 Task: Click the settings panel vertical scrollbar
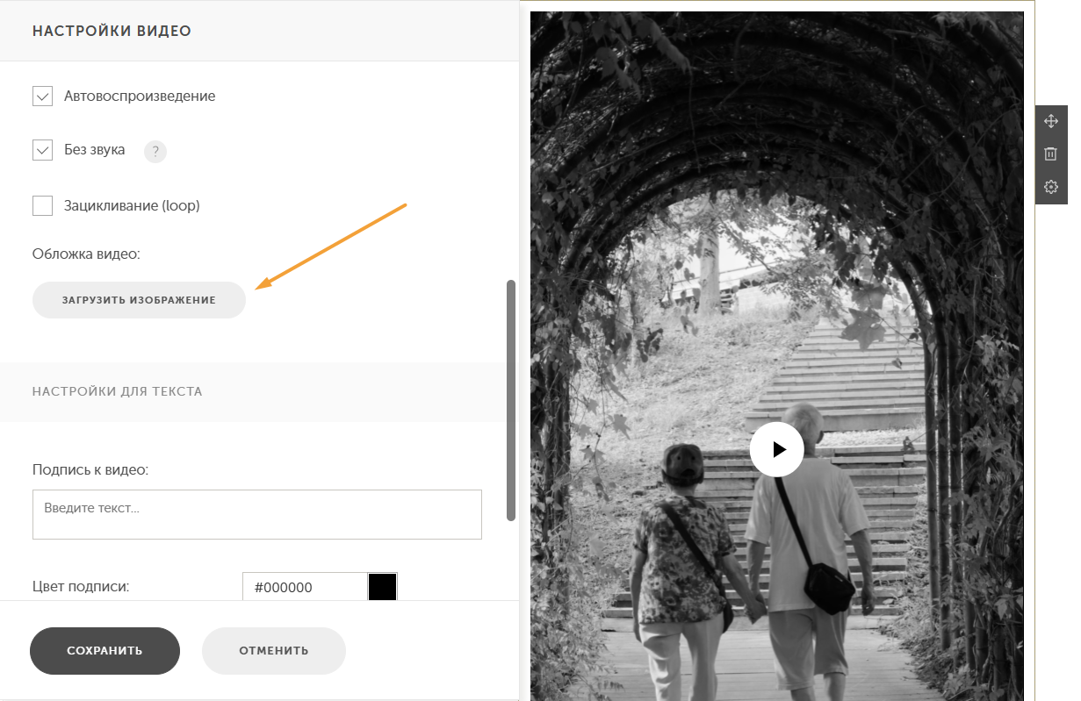511,401
